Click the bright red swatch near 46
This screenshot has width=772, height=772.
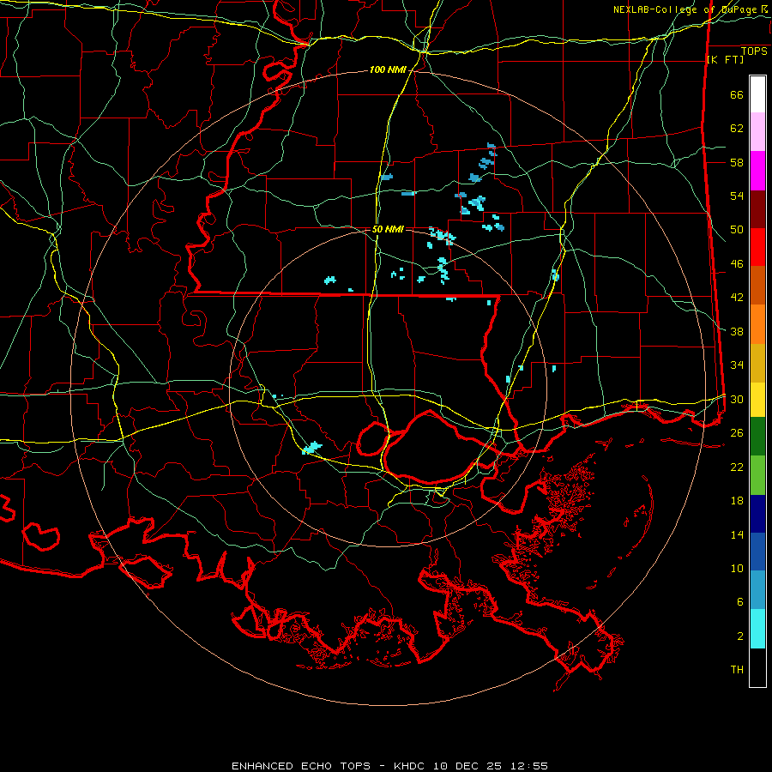[x=757, y=247]
